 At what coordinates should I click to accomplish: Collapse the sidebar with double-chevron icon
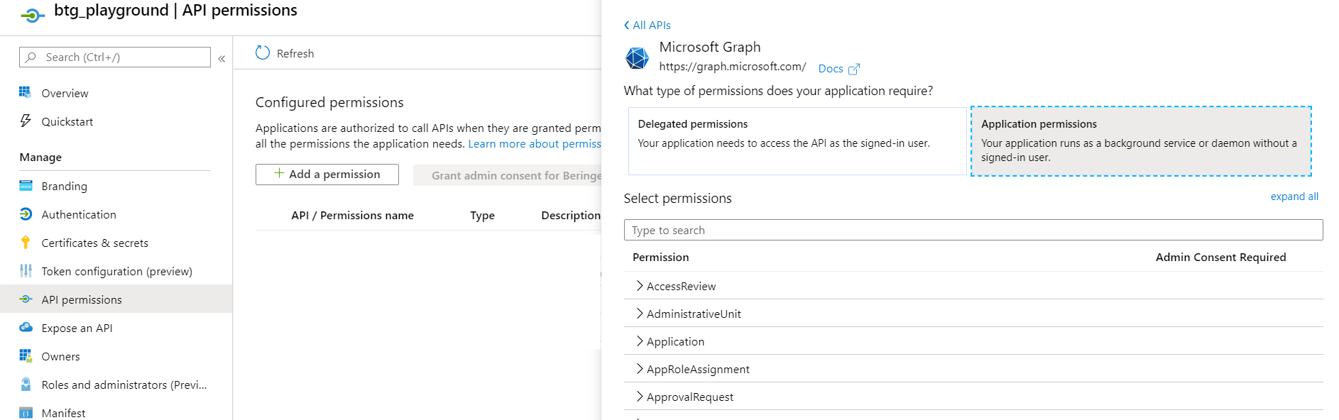point(222,58)
